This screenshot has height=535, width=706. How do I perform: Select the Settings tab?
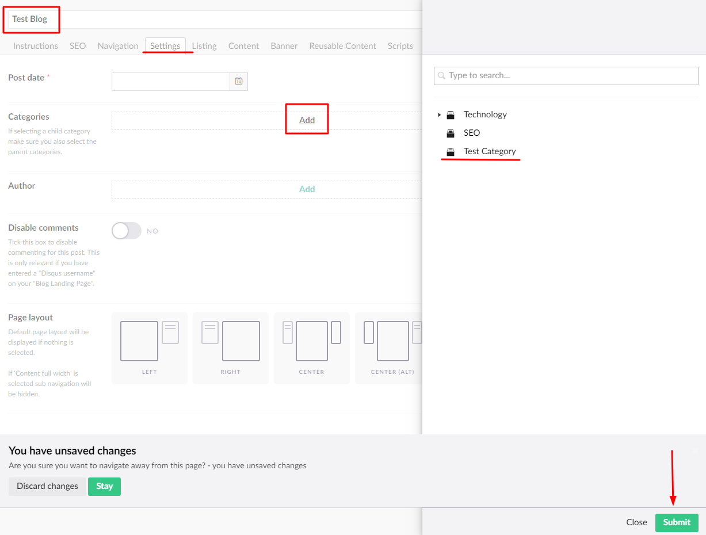pyautogui.click(x=165, y=46)
